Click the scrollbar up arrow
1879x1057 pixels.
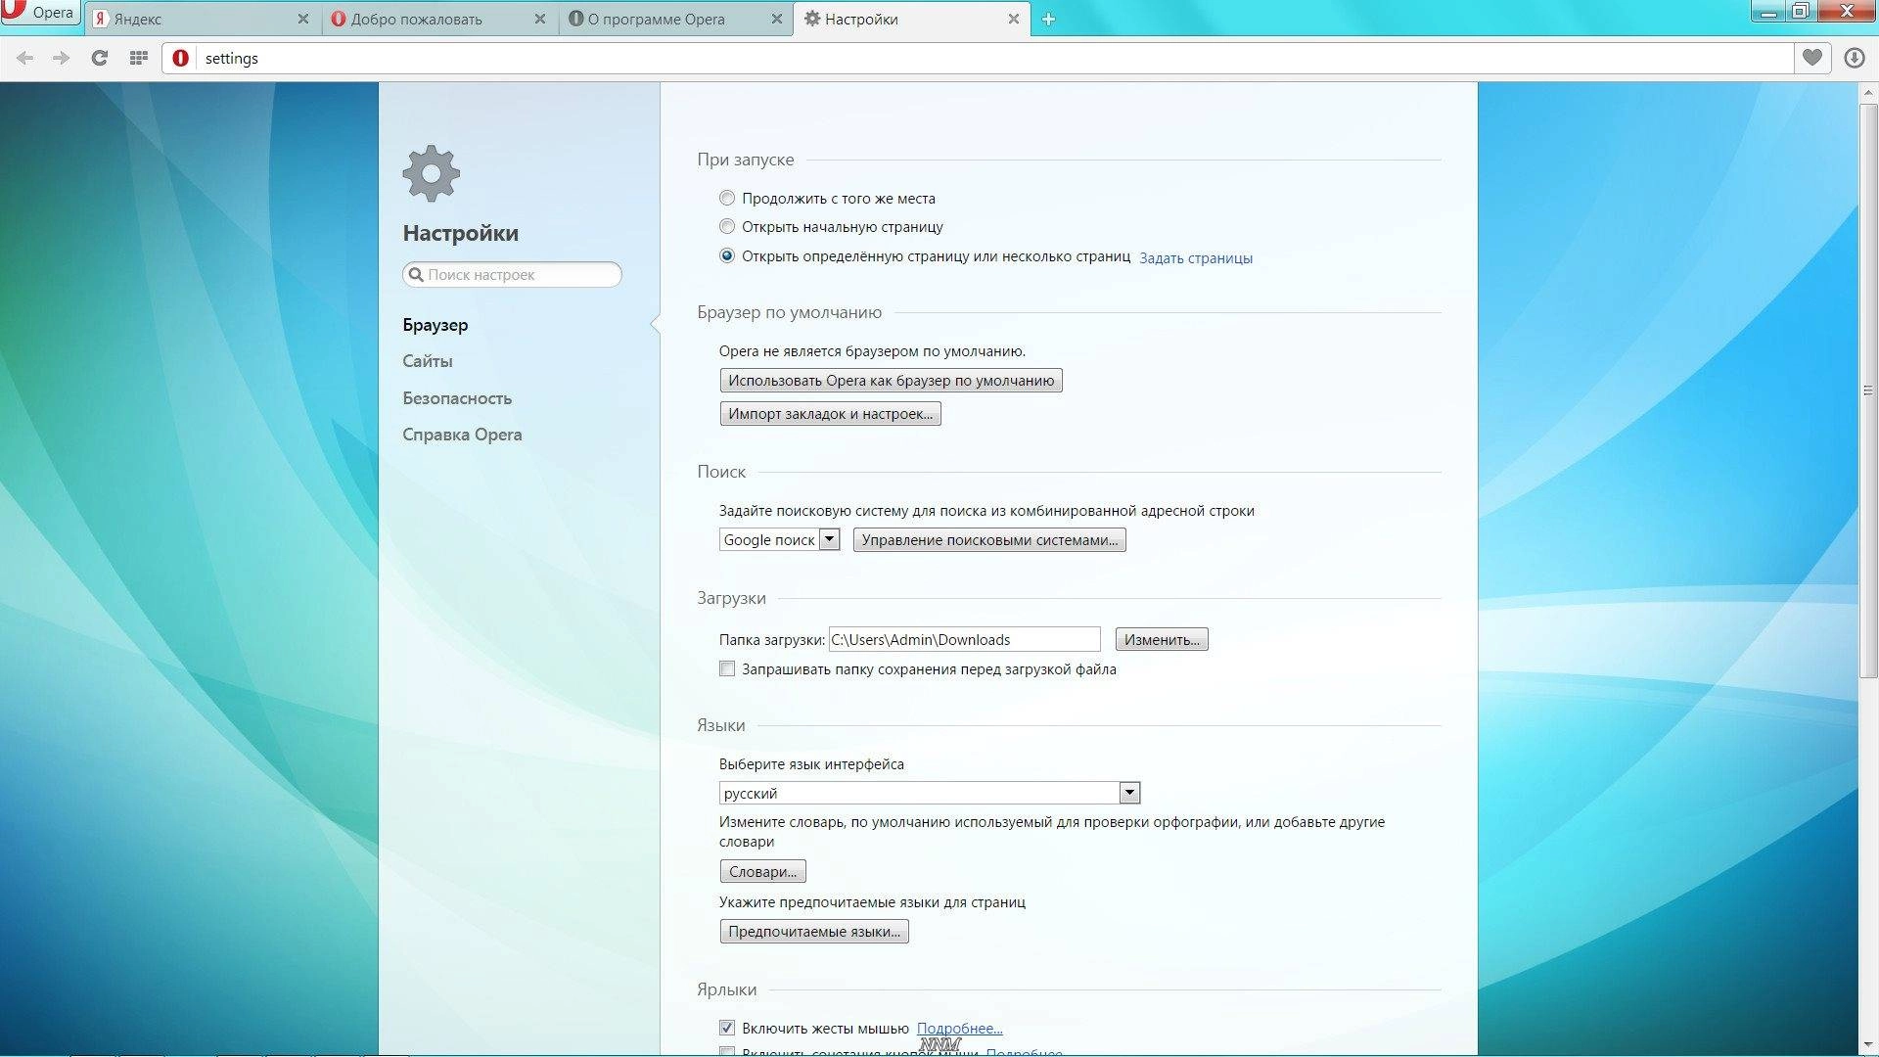[1868, 92]
